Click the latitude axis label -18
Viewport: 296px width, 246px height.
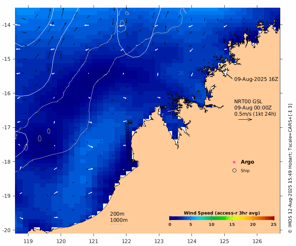(x=7, y=162)
